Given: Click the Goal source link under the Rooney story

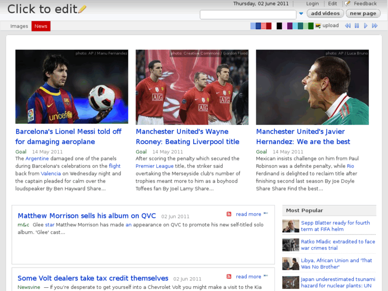Looking at the screenshot, I should pyautogui.click(x=141, y=152).
